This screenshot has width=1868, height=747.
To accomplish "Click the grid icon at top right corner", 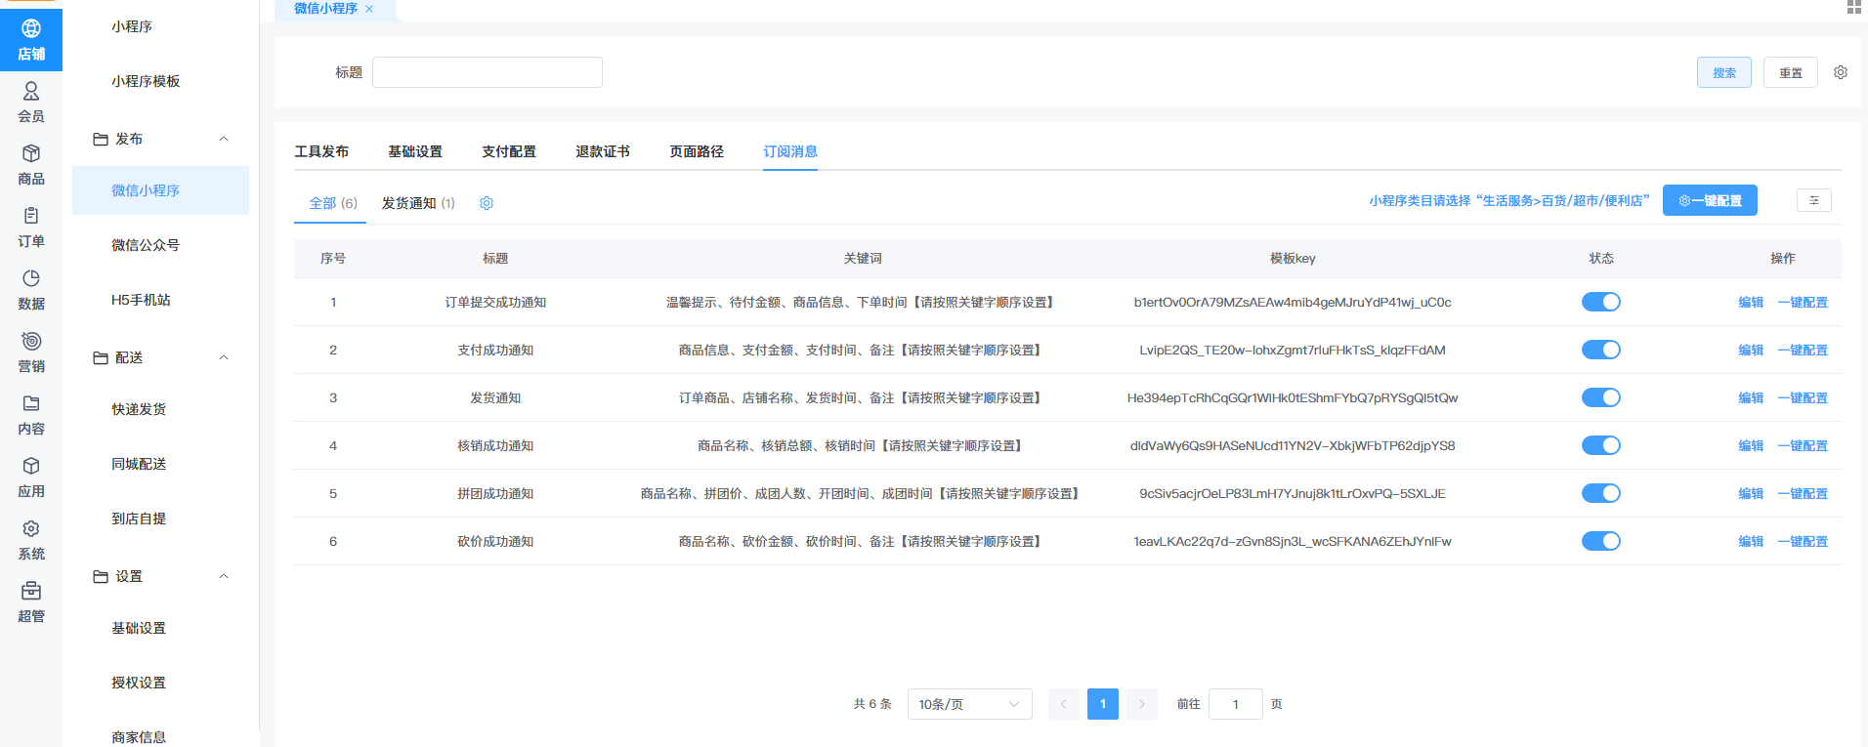I will click(x=1853, y=7).
